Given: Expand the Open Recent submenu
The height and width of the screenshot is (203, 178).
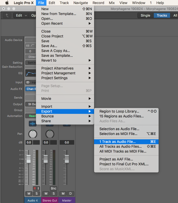Looking at the screenshot, I should point(65,23).
